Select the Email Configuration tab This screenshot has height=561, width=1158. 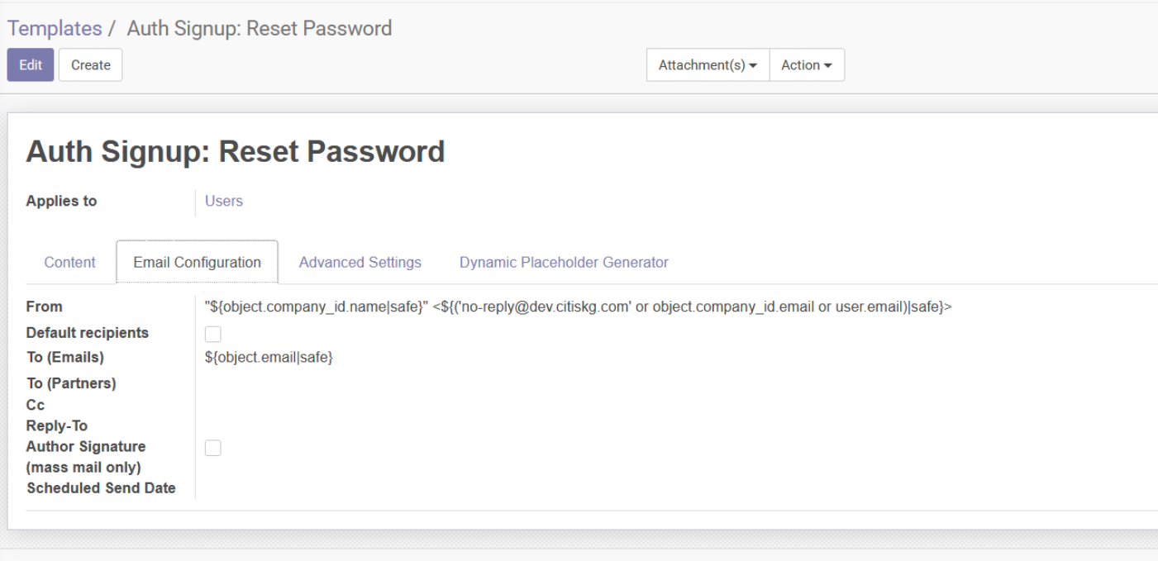pos(197,262)
